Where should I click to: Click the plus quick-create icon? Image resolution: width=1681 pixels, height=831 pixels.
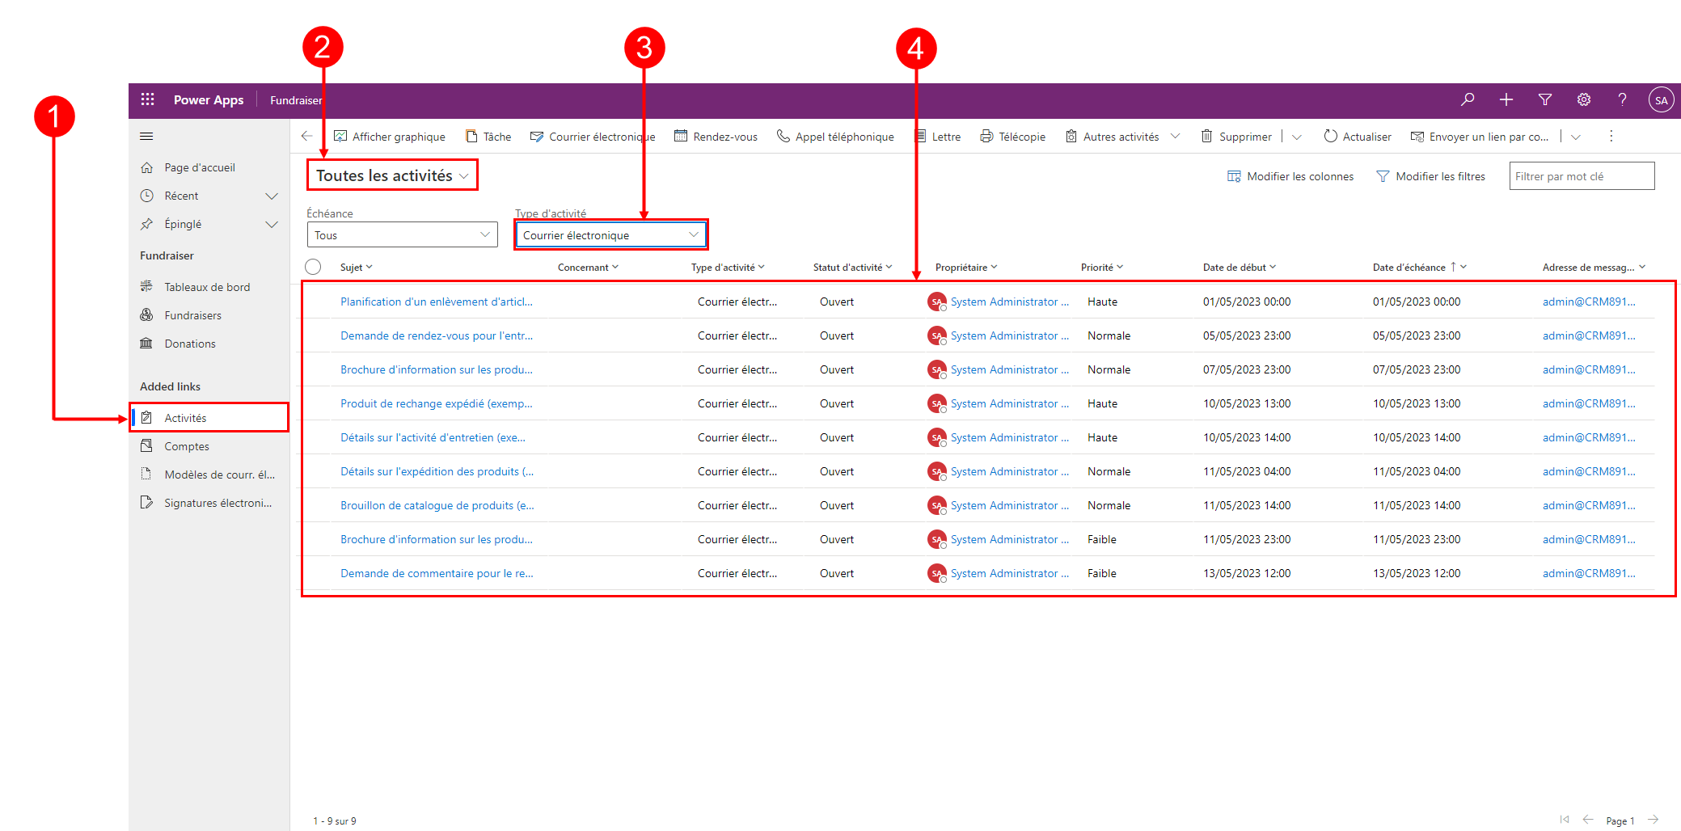[1506, 99]
